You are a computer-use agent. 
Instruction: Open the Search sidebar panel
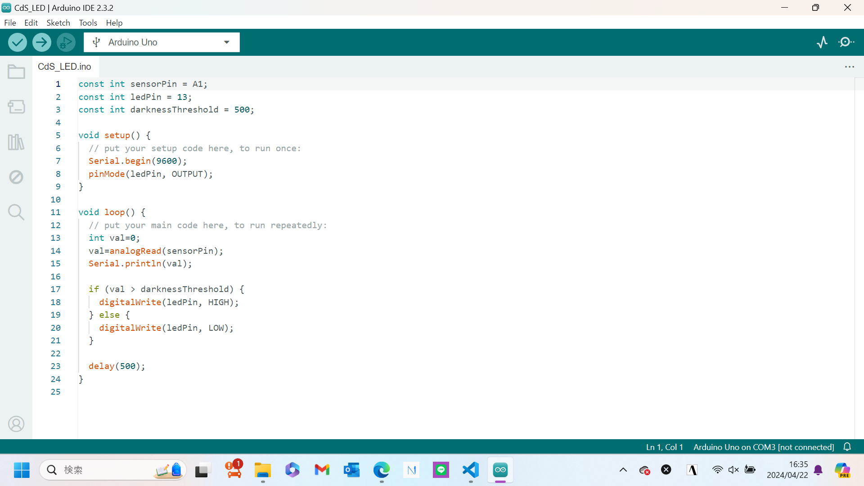coord(16,212)
